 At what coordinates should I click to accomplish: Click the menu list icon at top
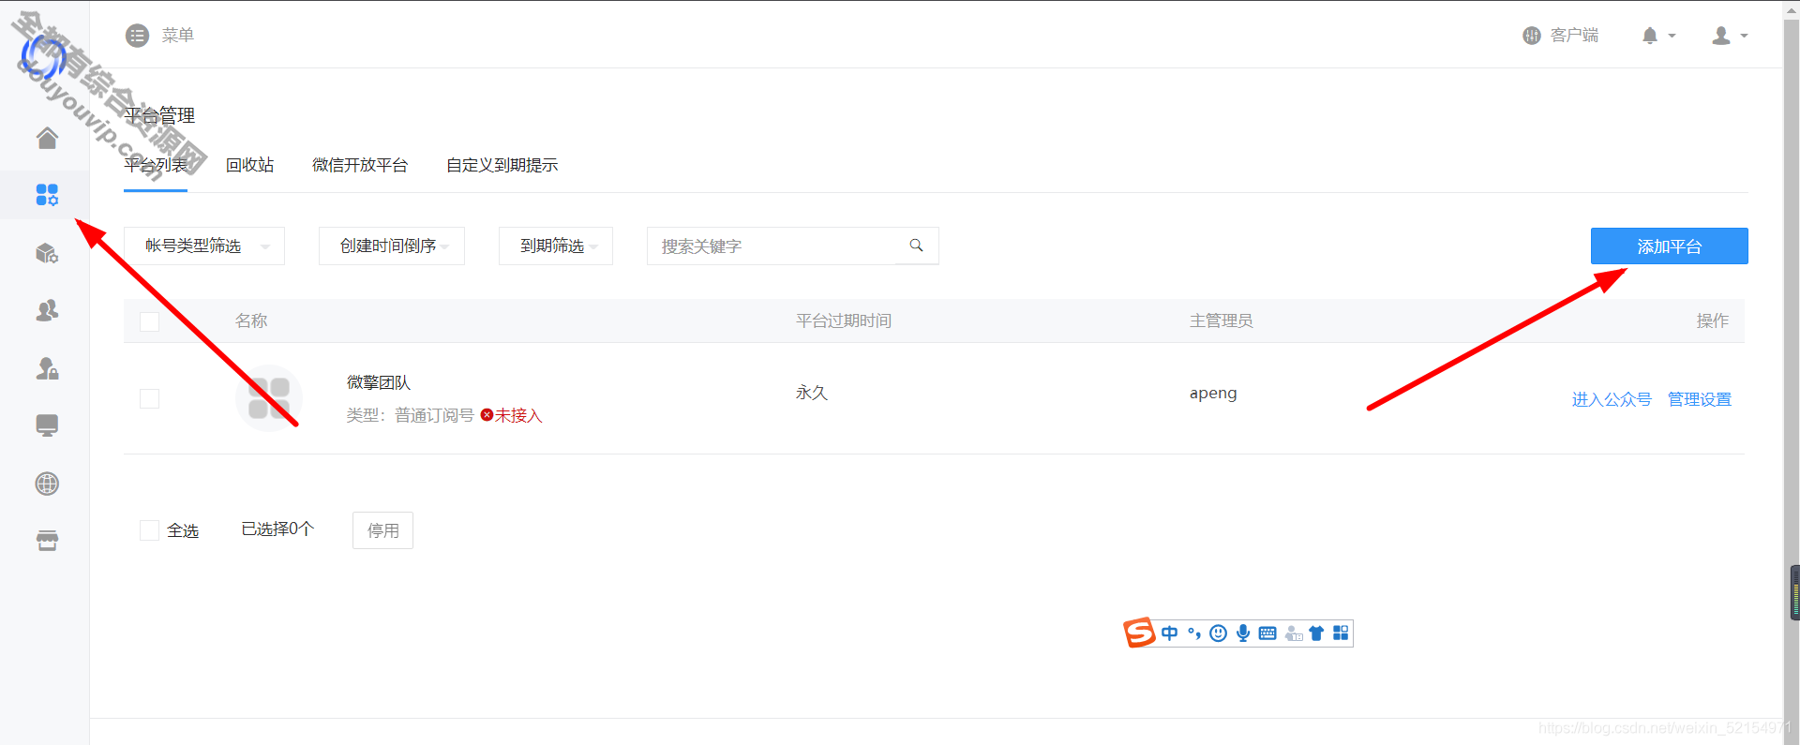(x=138, y=36)
